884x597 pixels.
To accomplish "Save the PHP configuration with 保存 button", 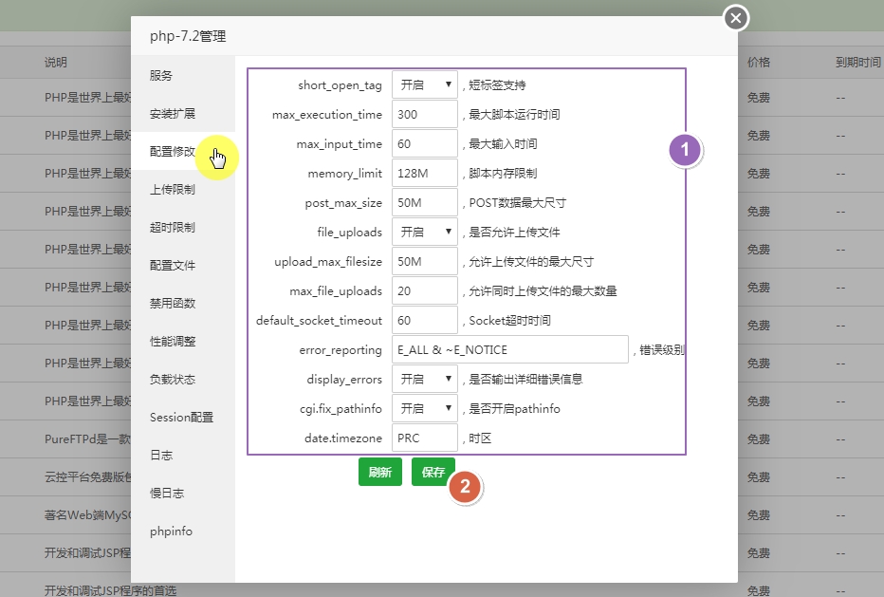I will pos(433,471).
